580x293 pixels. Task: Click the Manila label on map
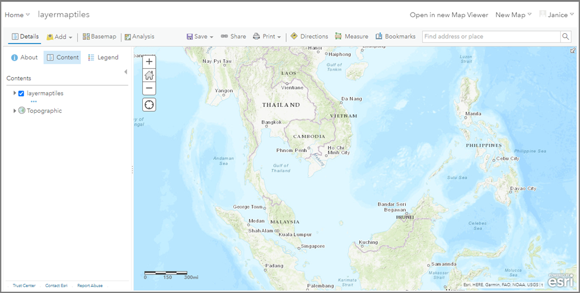point(474,114)
